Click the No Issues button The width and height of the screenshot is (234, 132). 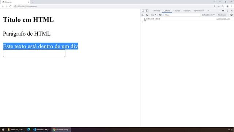point(222,15)
